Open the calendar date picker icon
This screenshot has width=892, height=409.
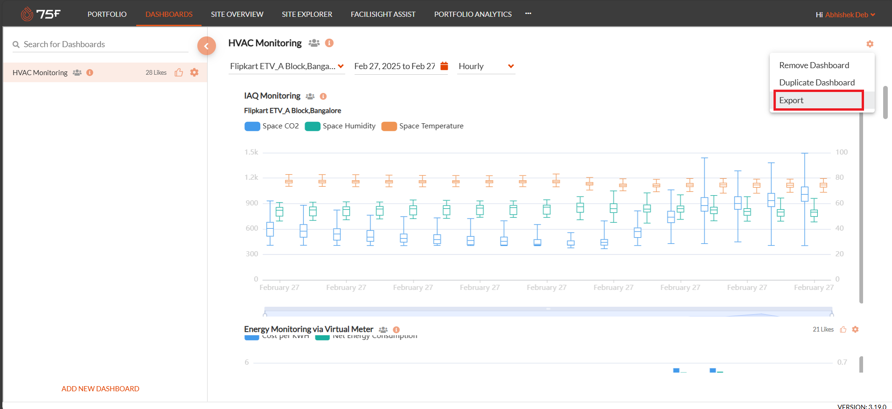(x=444, y=66)
